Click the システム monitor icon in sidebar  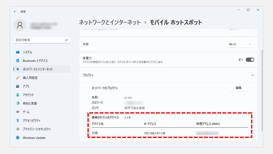(x=18, y=52)
